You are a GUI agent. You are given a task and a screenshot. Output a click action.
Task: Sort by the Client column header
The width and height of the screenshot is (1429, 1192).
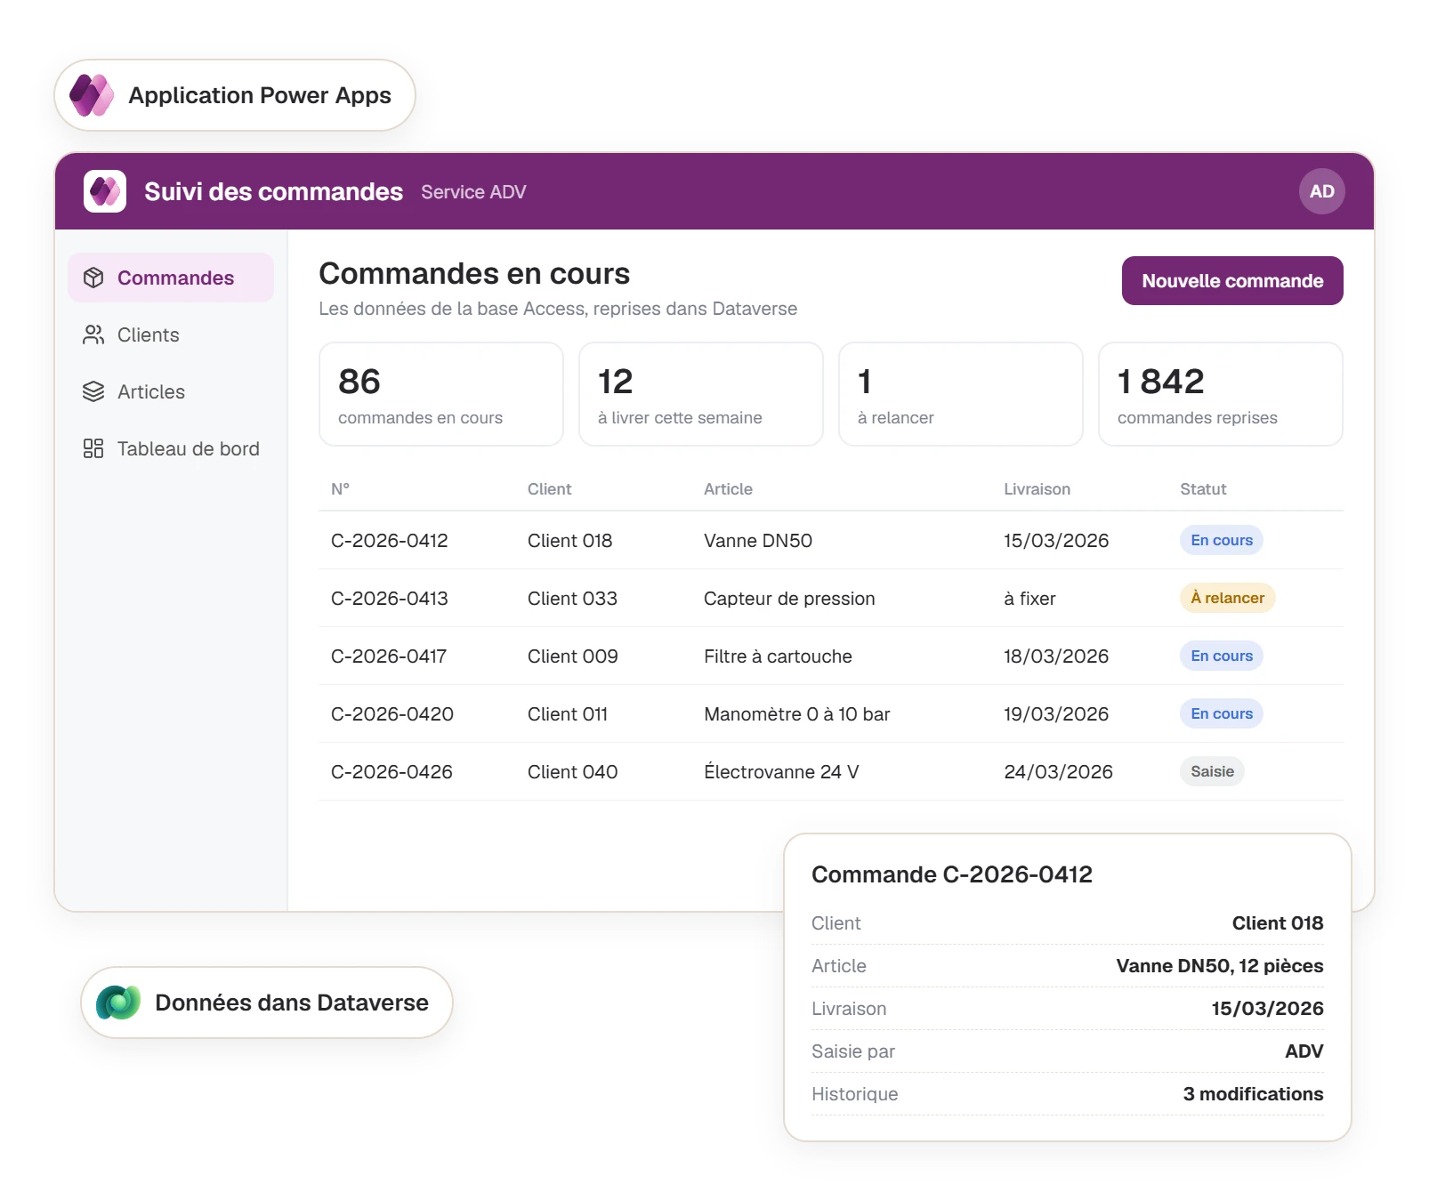[x=549, y=489]
